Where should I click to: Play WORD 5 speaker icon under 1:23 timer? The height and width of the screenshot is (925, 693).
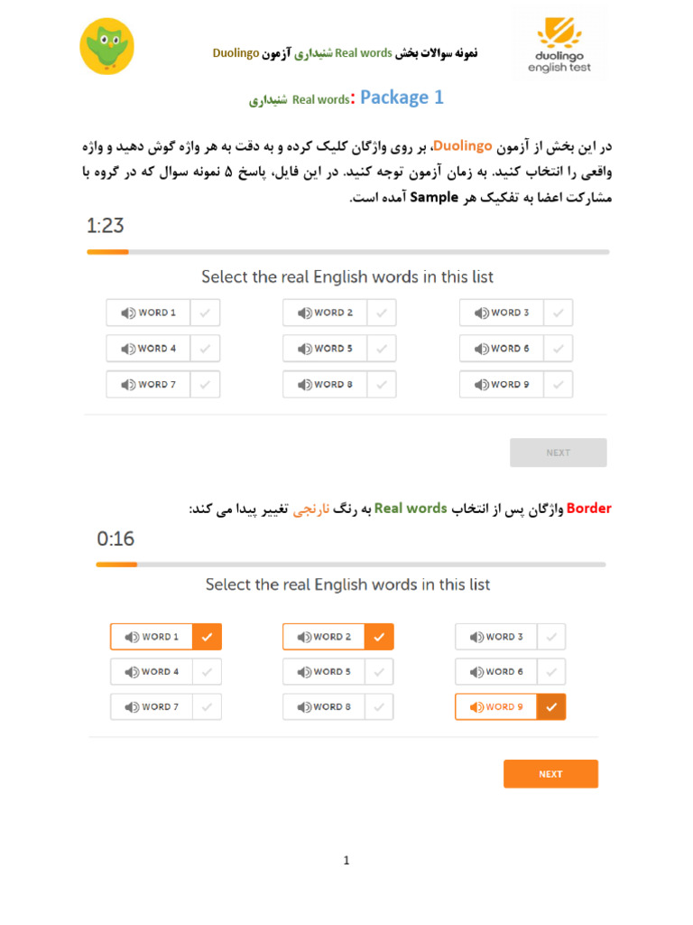(x=305, y=349)
